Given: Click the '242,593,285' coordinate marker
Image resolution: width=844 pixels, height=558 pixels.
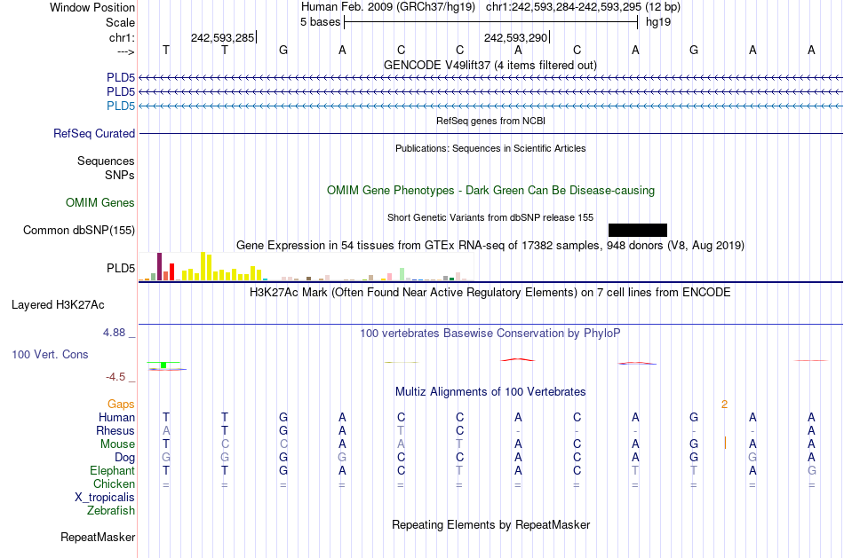Looking at the screenshot, I should click(x=222, y=37).
